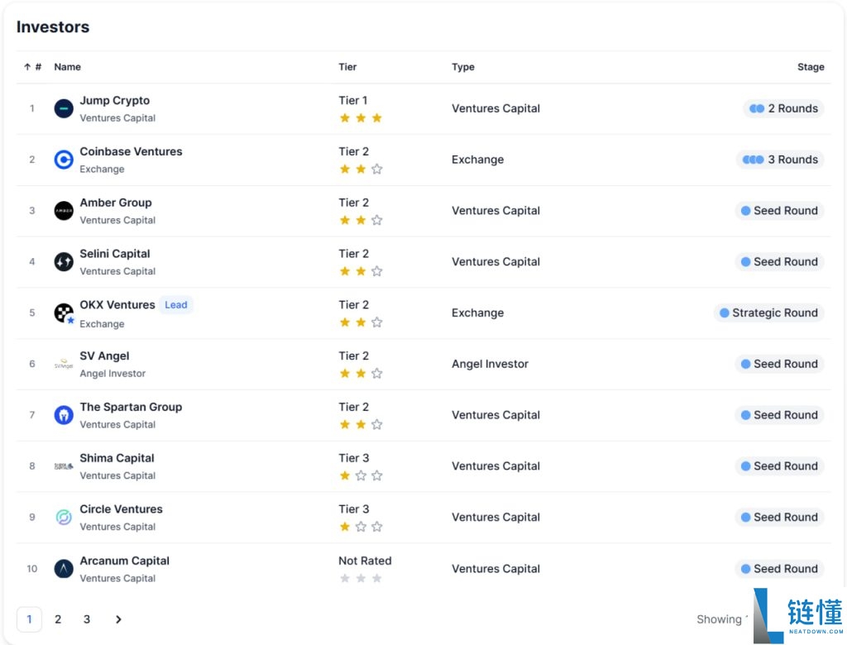Image resolution: width=847 pixels, height=645 pixels.
Task: Click Coinbase Ventures' two-star tier rating
Action: click(361, 169)
